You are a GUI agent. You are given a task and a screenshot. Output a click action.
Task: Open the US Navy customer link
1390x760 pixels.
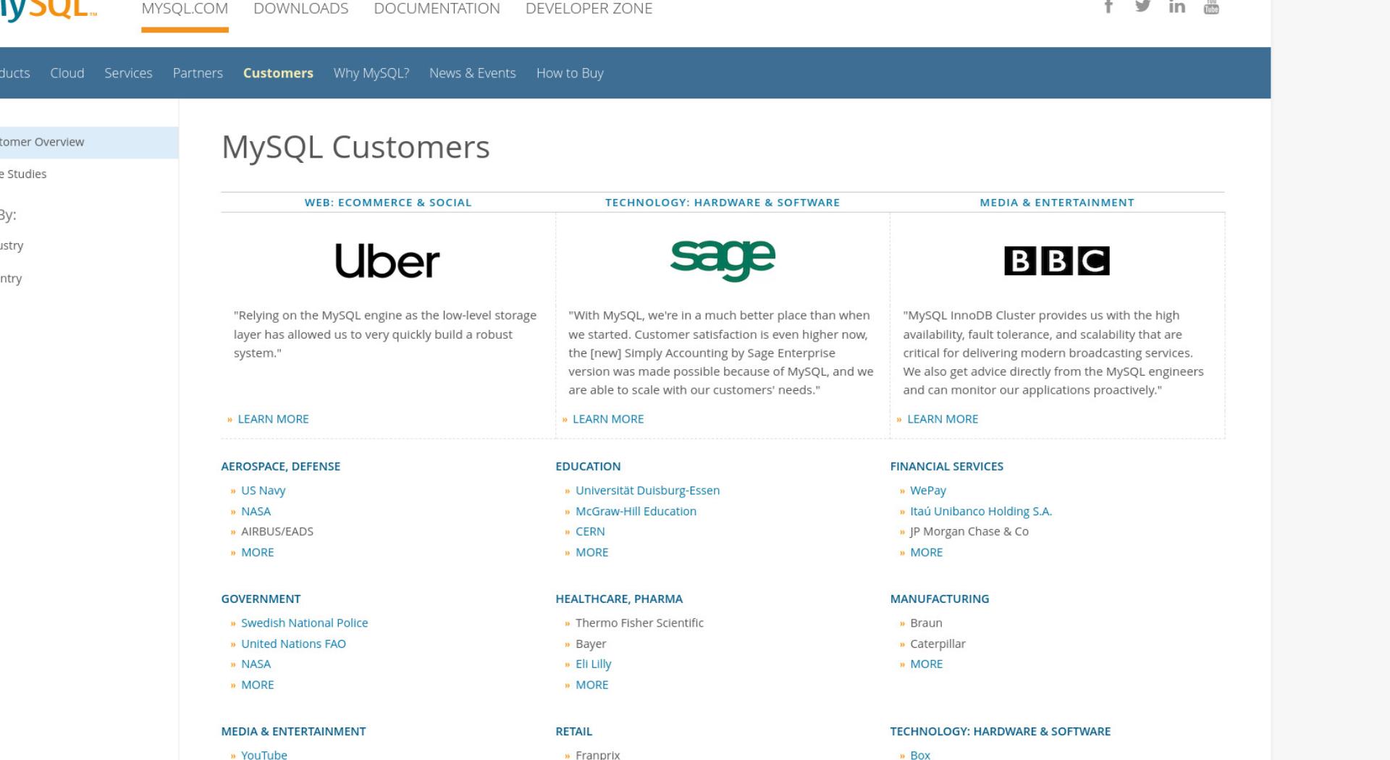[x=263, y=491]
